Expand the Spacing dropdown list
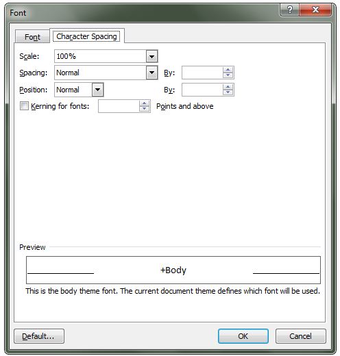The width and height of the screenshot is (340, 356). click(151, 73)
